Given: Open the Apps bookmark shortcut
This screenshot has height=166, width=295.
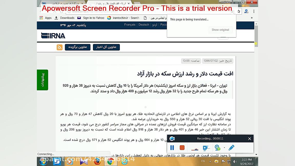Looking at the screenshot, I should [46, 18].
